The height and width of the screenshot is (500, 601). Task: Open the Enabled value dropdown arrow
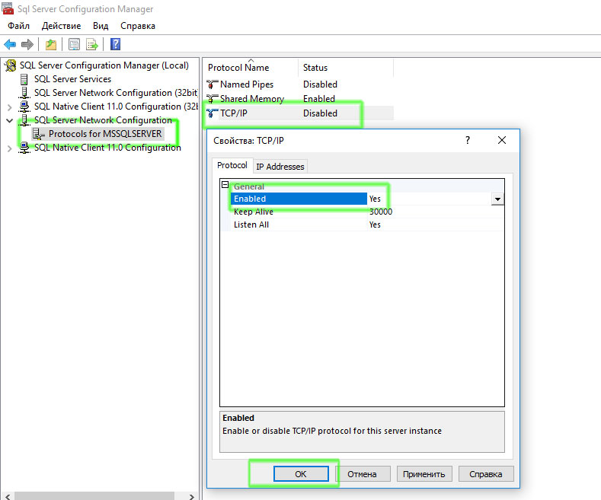(497, 199)
